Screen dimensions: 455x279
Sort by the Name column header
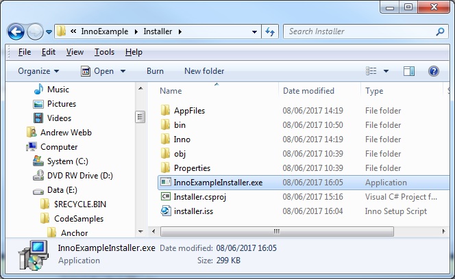[x=171, y=91]
